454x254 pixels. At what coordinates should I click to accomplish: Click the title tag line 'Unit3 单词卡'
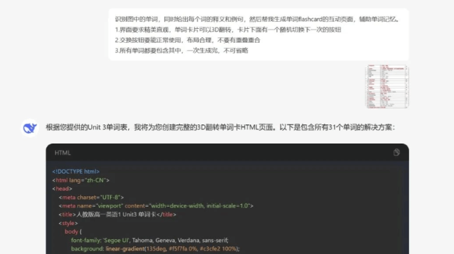coord(117,215)
